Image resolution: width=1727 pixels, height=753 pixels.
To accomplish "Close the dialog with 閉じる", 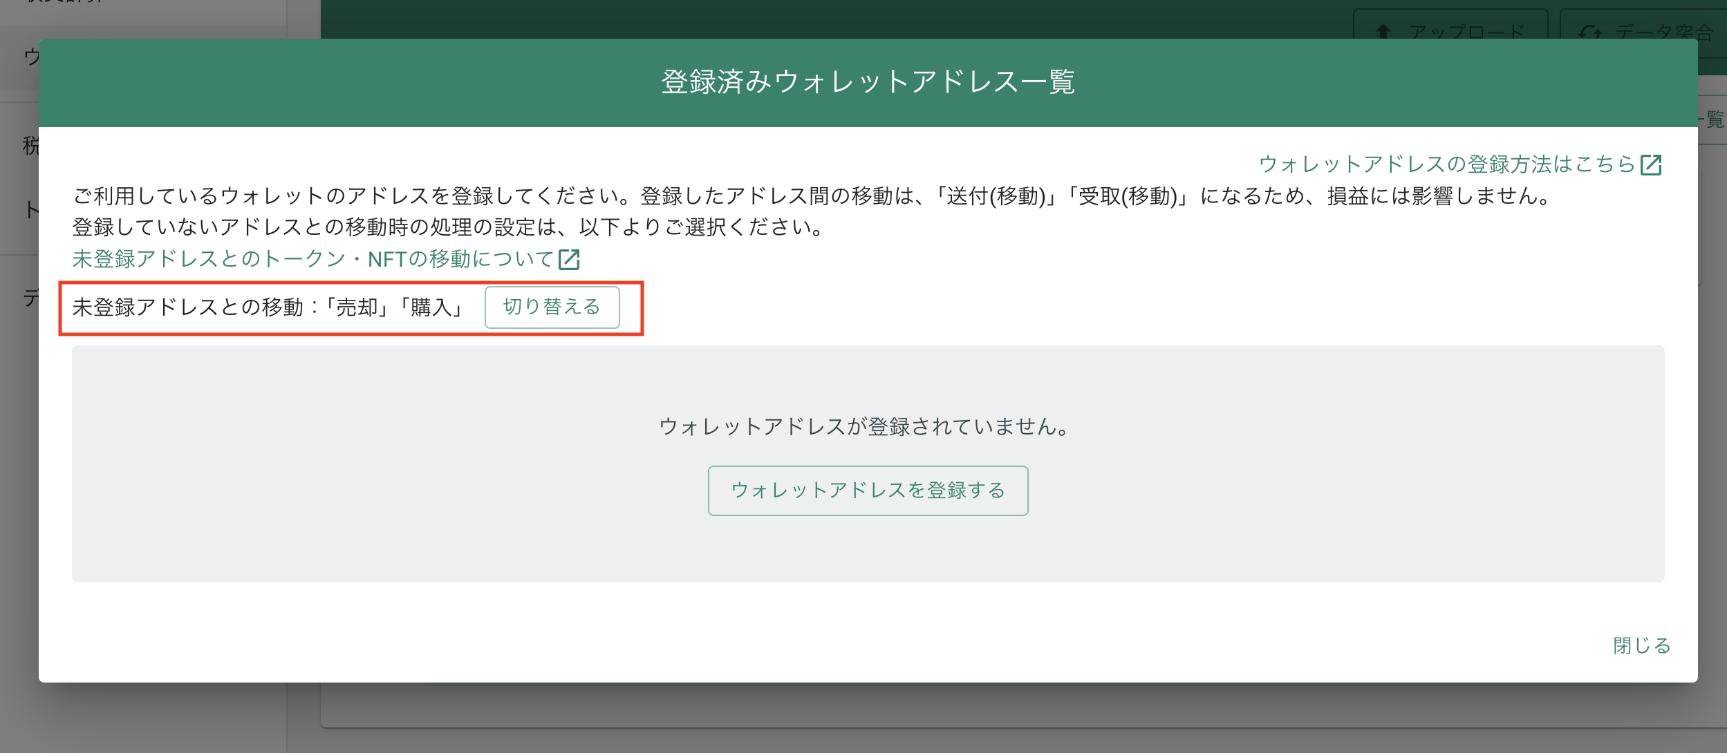I will coord(1642,645).
